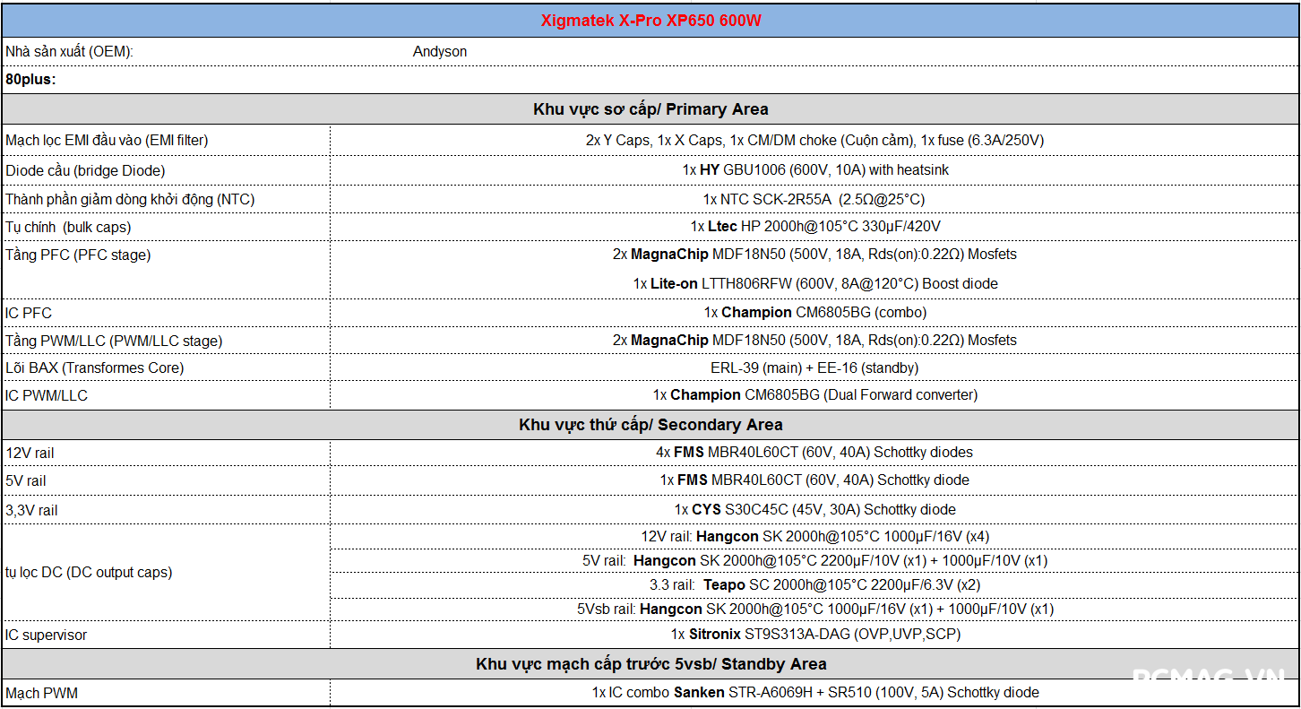
Task: Select the Dual Forward converter cell
Action: (x=814, y=395)
